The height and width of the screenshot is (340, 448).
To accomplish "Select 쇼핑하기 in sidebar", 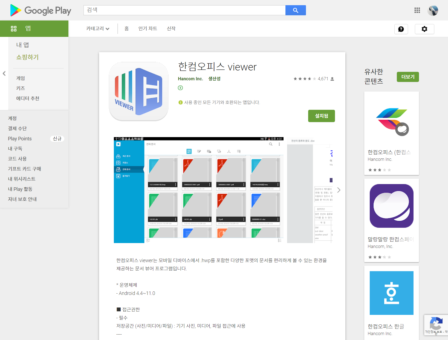I will (x=27, y=57).
